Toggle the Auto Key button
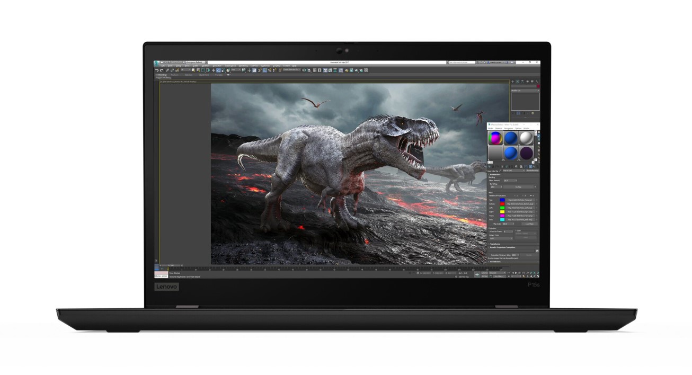The image size is (692, 375). [x=484, y=273]
